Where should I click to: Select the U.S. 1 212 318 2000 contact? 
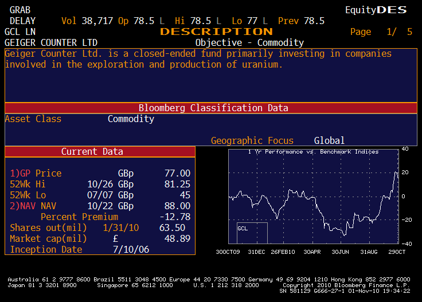[226, 285]
